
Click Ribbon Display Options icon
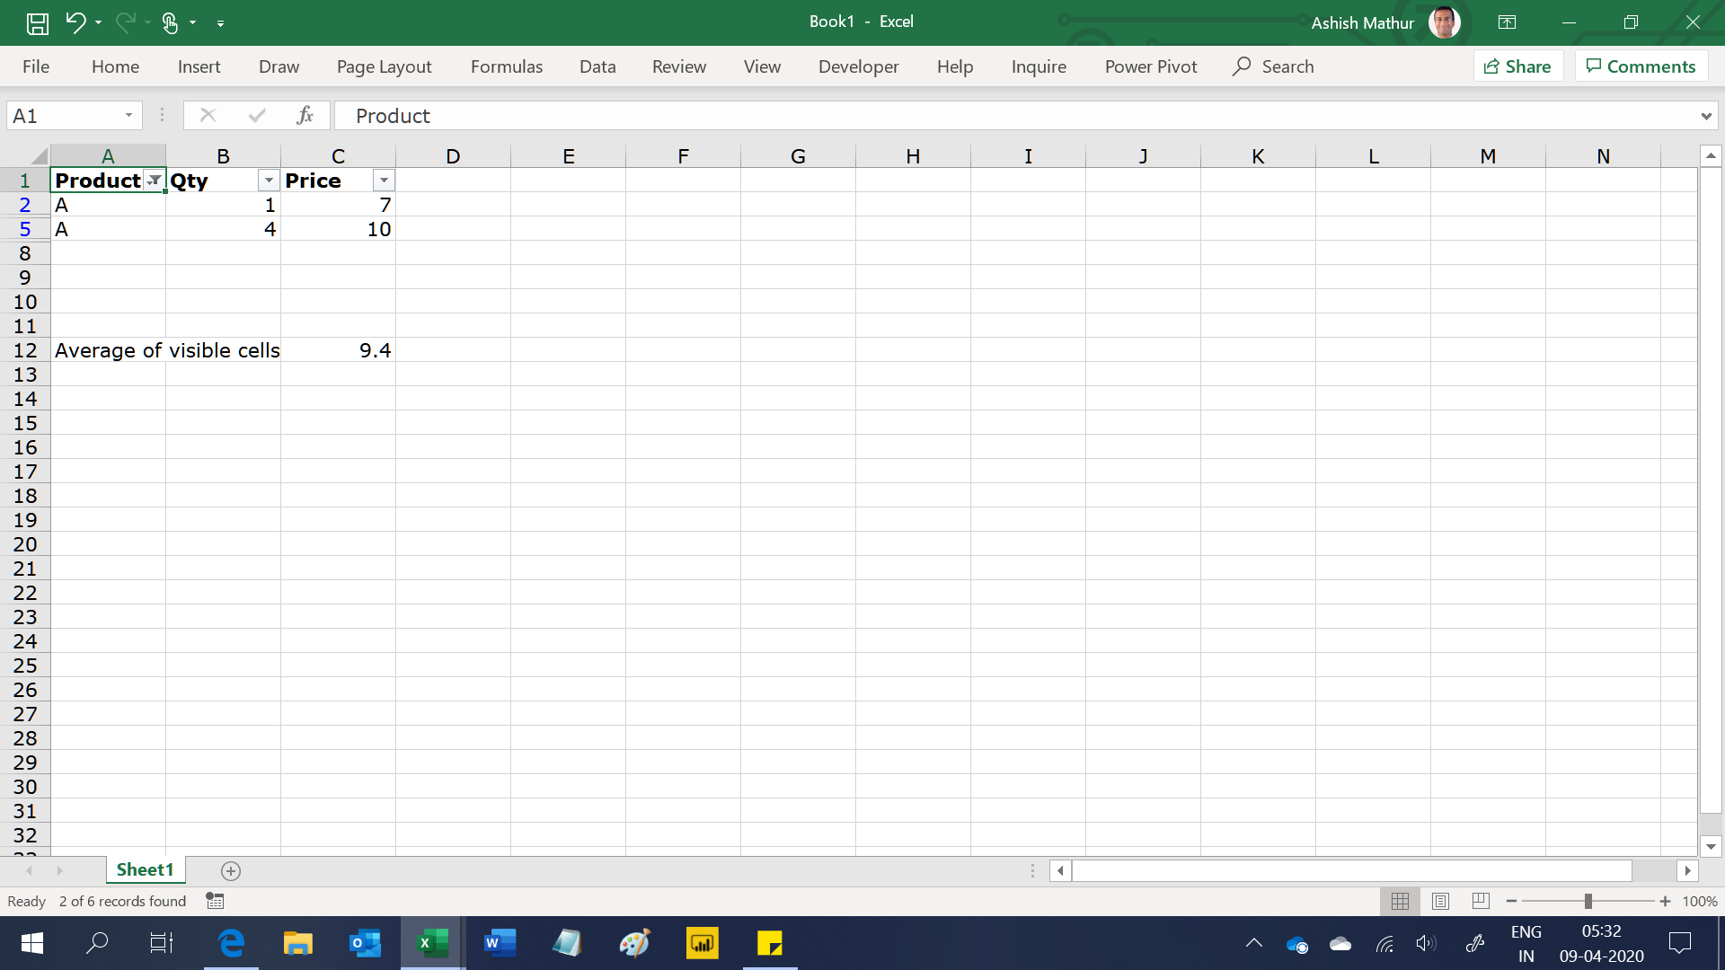pos(1508,22)
